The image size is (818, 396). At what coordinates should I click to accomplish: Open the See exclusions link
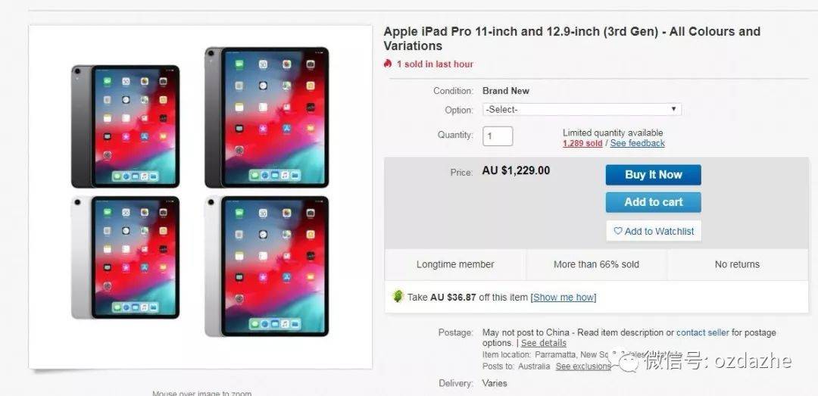pos(582,366)
